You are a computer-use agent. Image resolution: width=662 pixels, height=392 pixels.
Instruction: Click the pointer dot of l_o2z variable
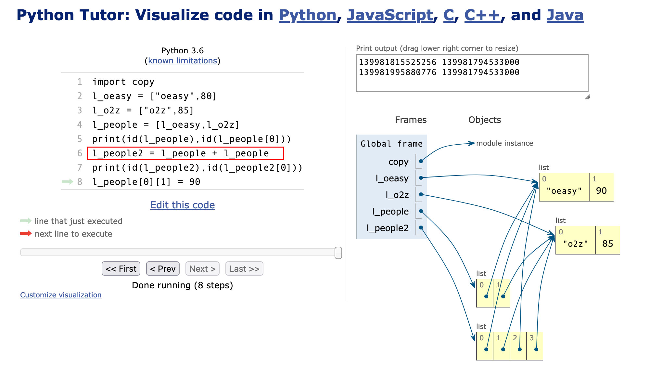coord(421,194)
